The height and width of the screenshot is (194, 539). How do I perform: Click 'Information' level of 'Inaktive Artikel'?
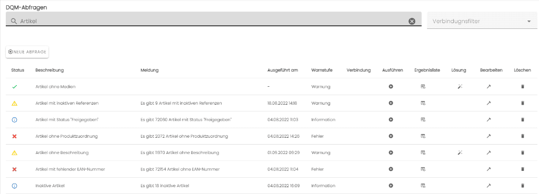[x=323, y=186]
